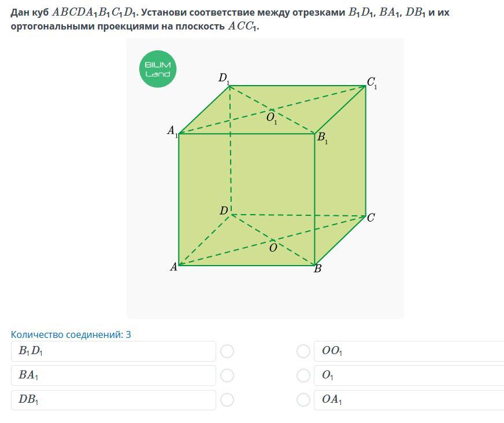Viewport: 504px width, 423px height.
Task: Select the radio circle next to B₁D₁
Action: (x=227, y=351)
